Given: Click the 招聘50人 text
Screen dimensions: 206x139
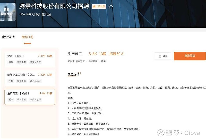Looking at the screenshot, I should (x=117, y=54).
